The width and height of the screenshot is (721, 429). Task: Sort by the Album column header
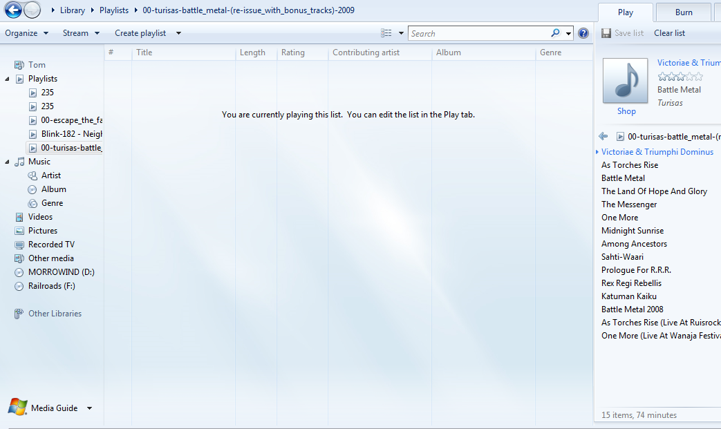(484, 53)
